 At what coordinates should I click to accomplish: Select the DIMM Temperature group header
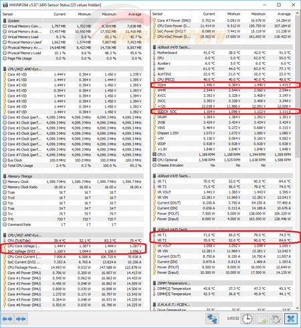coord(223,283)
